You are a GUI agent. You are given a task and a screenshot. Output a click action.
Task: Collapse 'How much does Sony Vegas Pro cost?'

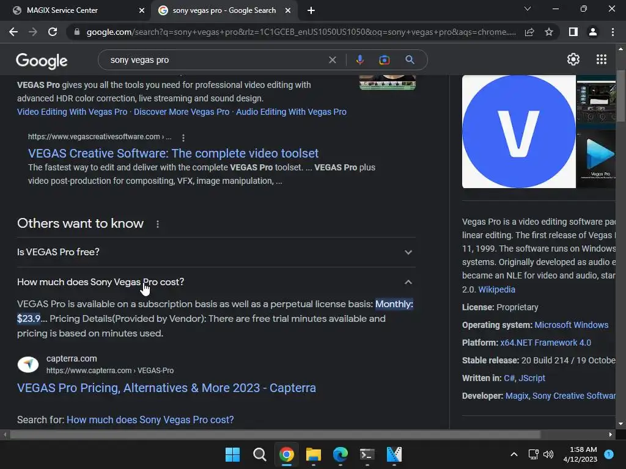point(216,282)
